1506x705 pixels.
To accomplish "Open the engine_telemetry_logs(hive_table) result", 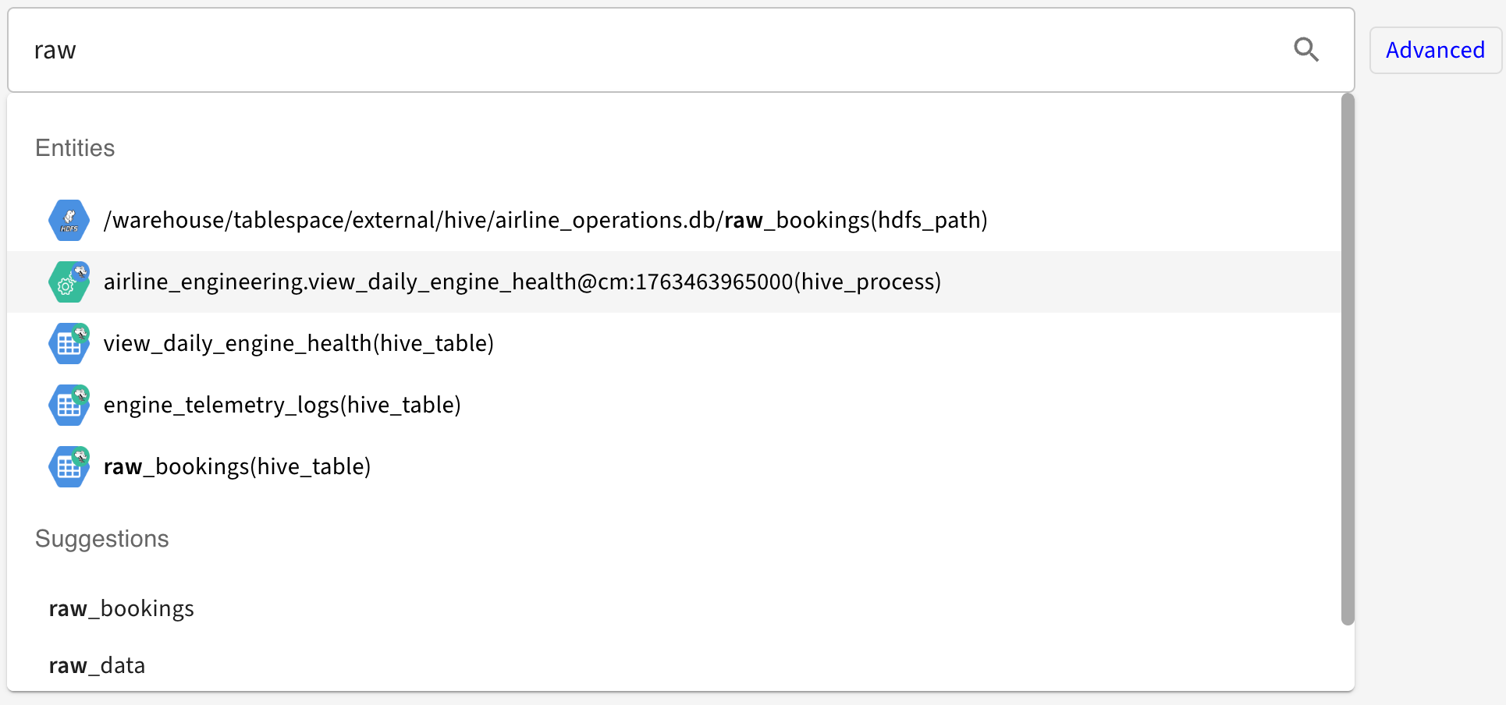I will [x=282, y=406].
